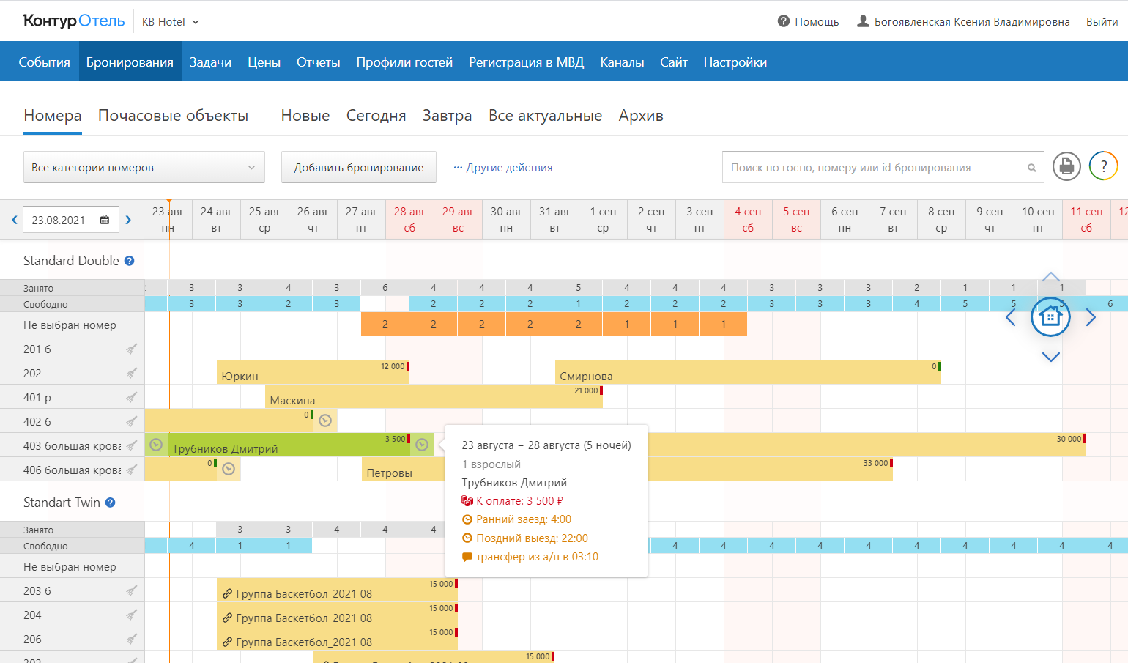
Task: Open the KB Hotel selector dropdown
Action: [171, 22]
